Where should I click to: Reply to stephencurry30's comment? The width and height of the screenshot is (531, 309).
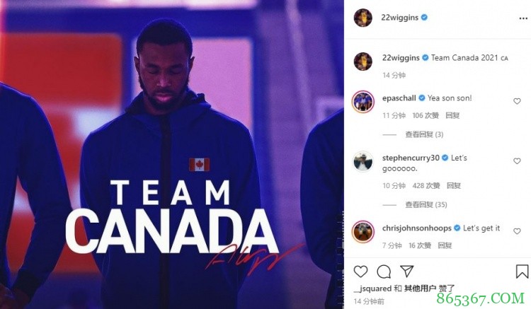453,185
